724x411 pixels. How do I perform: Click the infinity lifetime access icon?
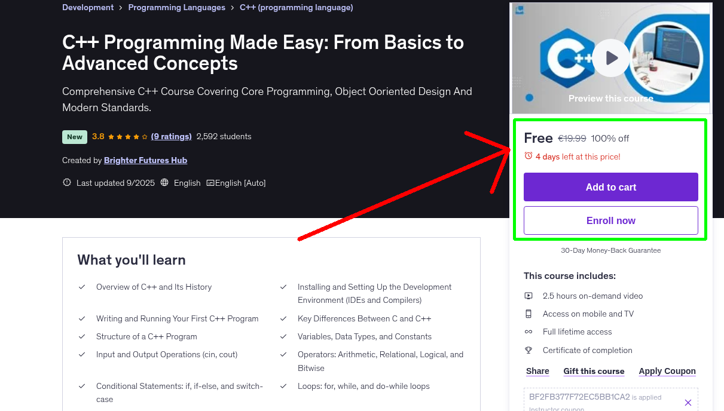click(x=529, y=331)
